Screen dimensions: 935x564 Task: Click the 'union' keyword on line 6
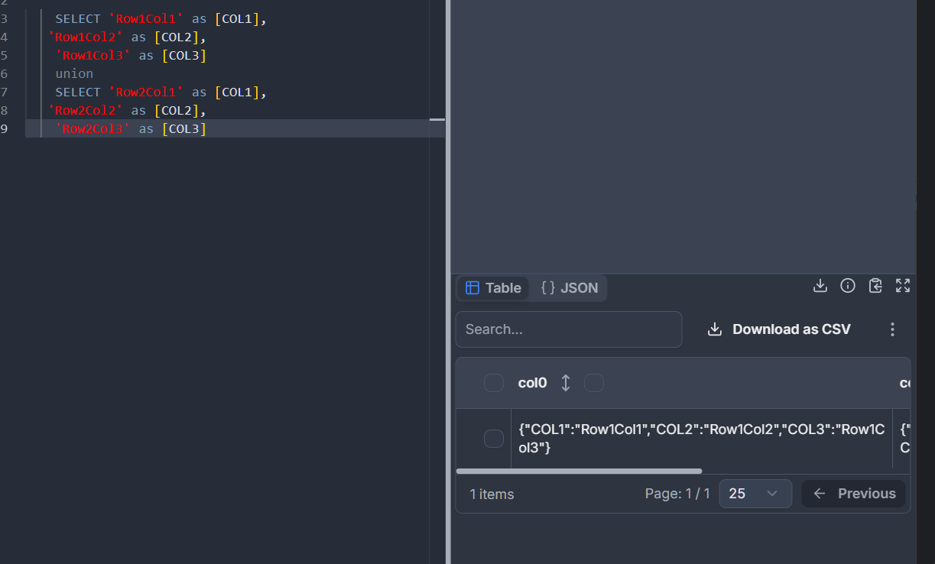[74, 73]
